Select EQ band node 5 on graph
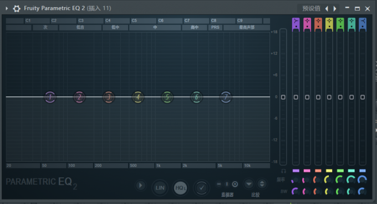This screenshot has height=204, width=377. (167, 97)
